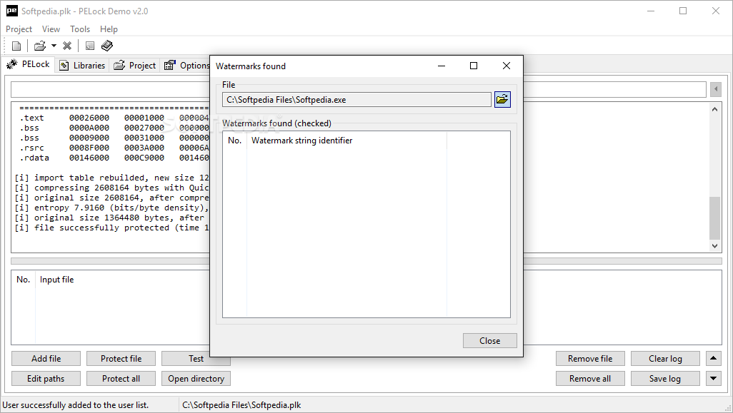Click the collapse arrow beside the top input field
The image size is (733, 413).
click(x=716, y=89)
